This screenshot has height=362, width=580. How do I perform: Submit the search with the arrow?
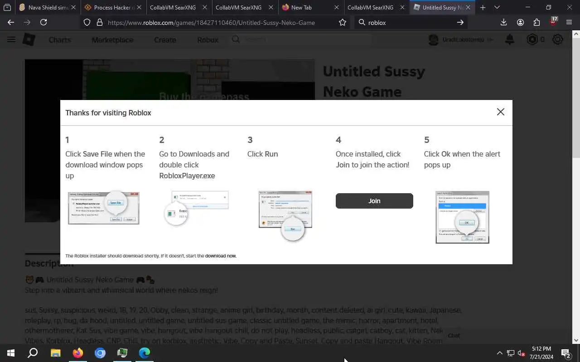click(460, 22)
